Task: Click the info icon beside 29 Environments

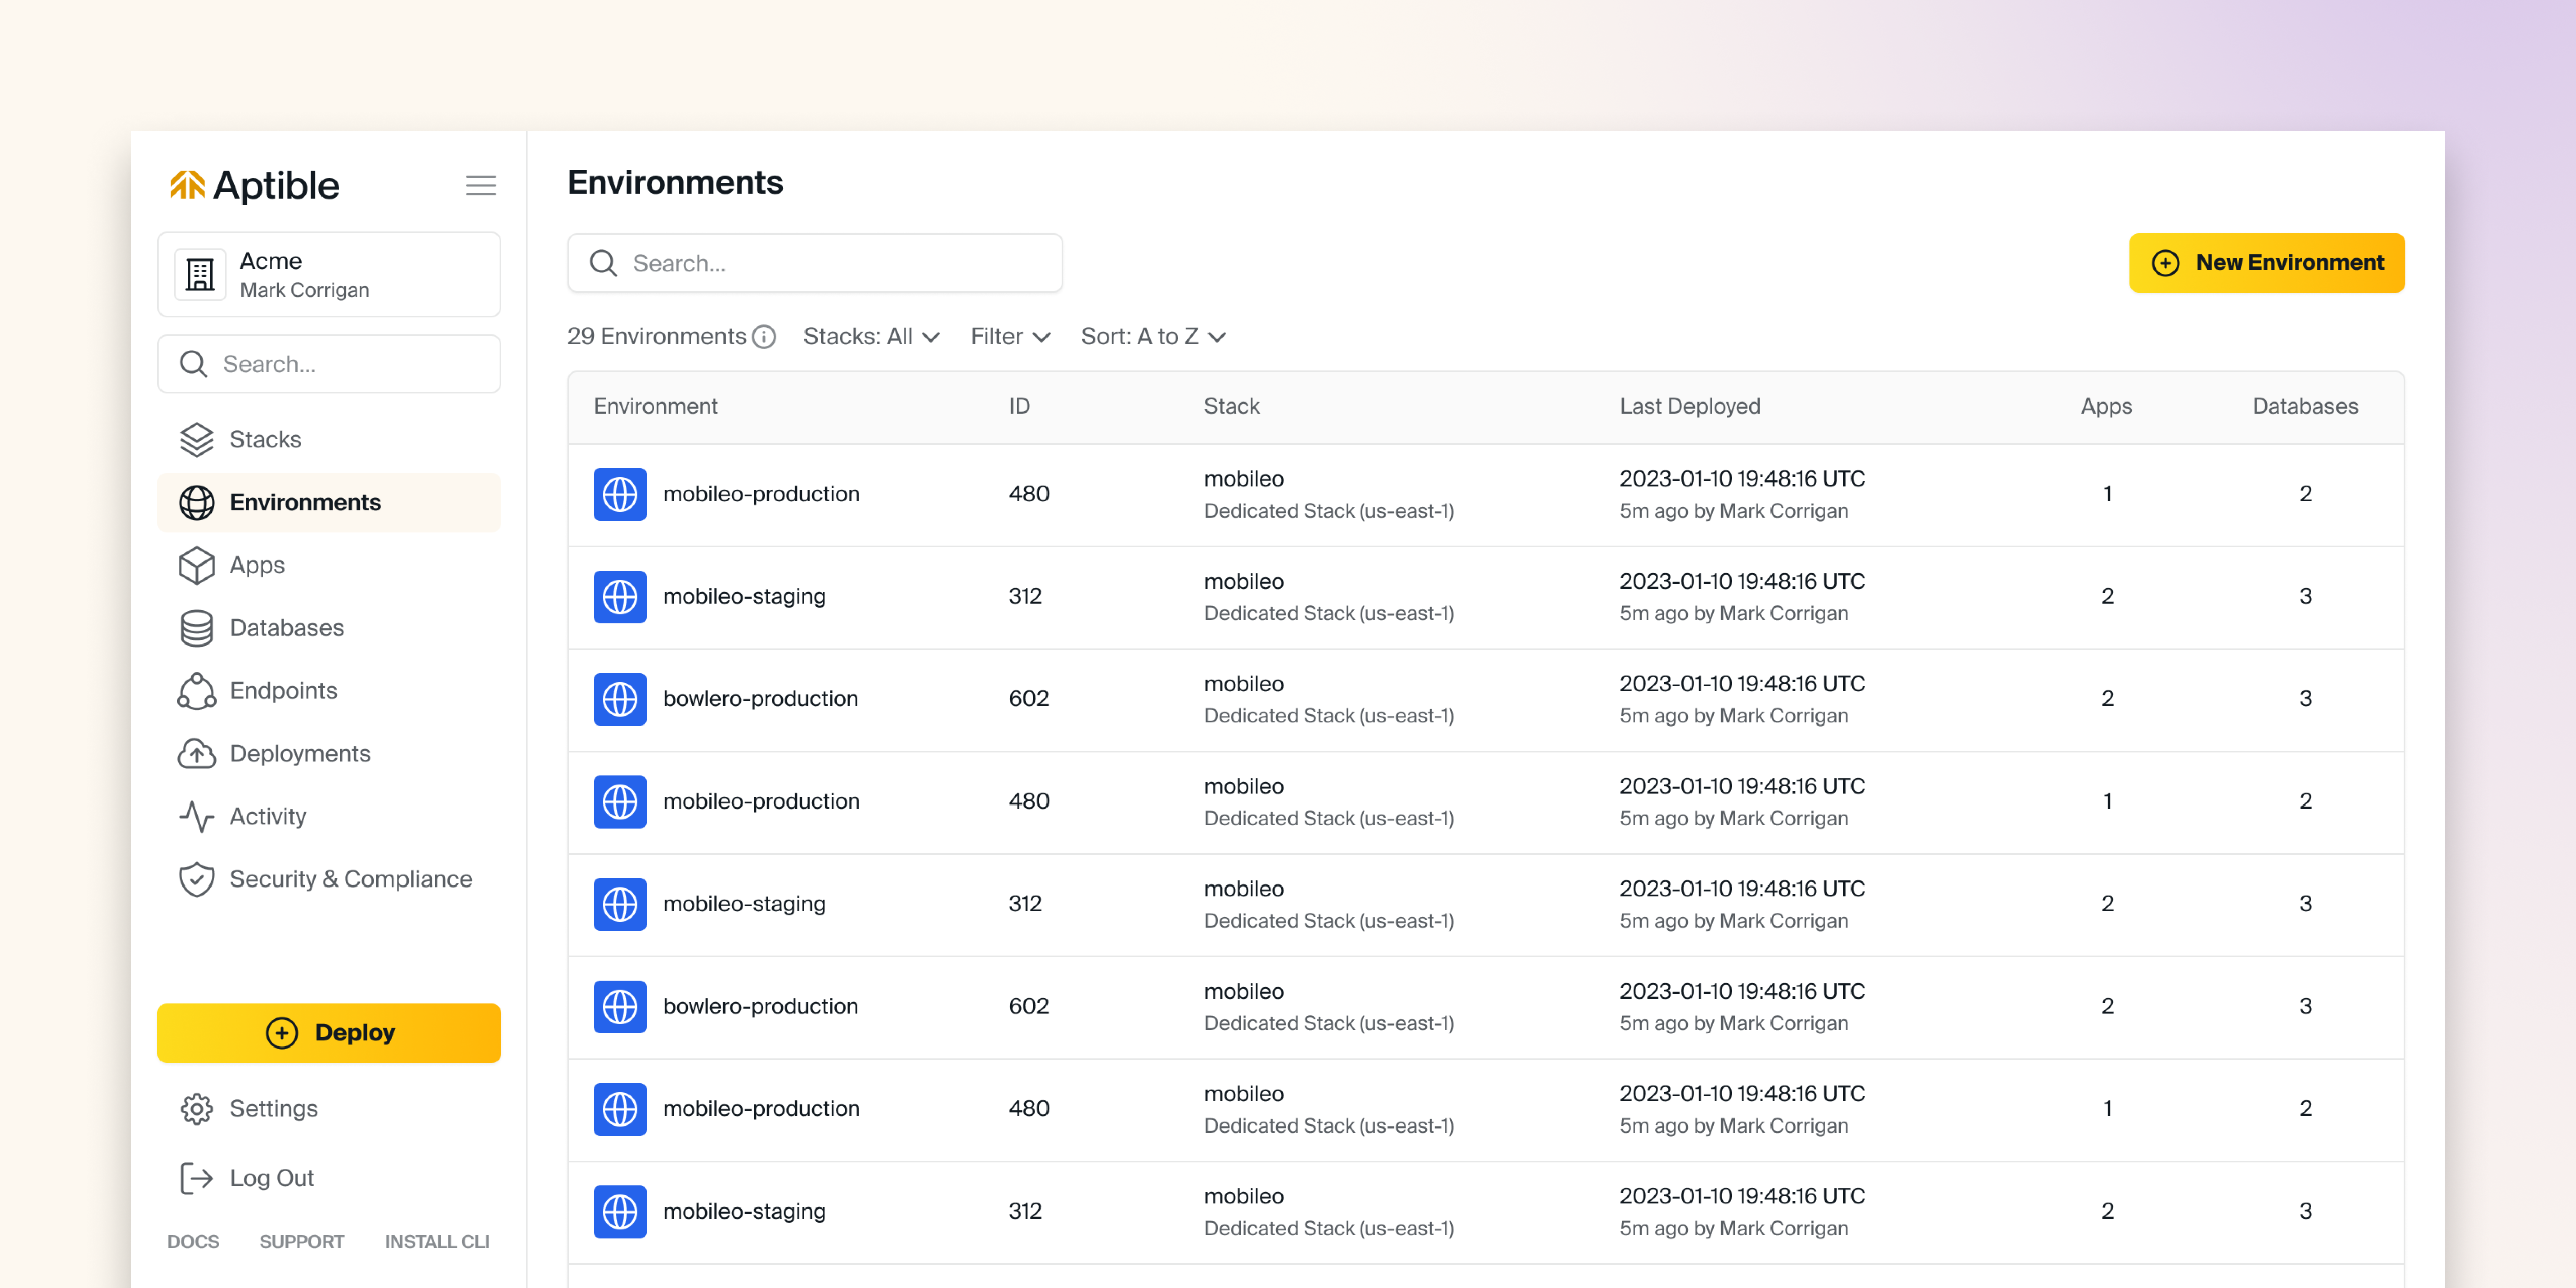Action: (x=764, y=337)
